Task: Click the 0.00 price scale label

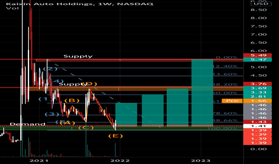Action: (x=259, y=149)
